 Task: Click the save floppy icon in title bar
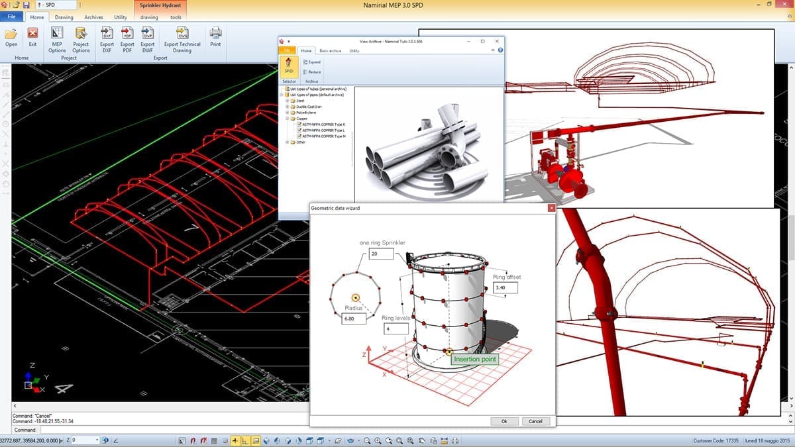click(26, 5)
